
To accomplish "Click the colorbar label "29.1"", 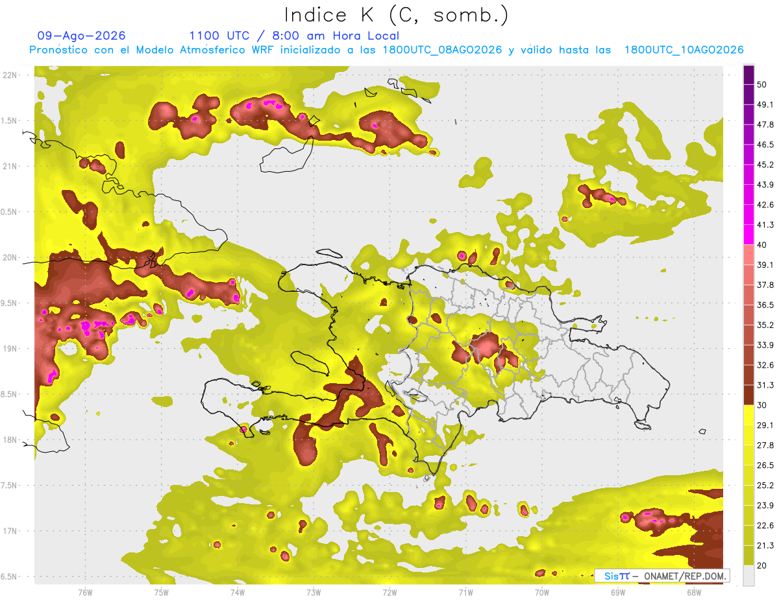I will tap(765, 425).
